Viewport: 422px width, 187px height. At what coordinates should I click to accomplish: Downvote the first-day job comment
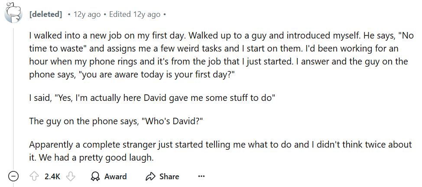72,177
